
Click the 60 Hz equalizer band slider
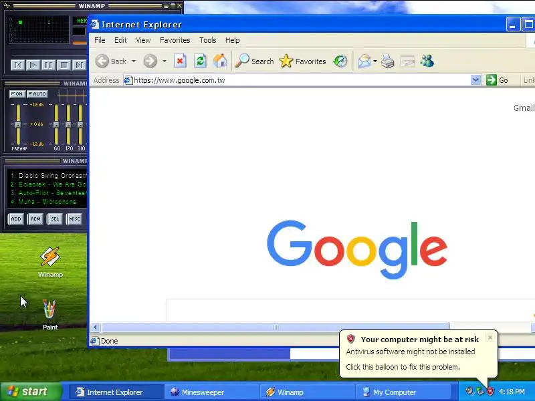56,124
